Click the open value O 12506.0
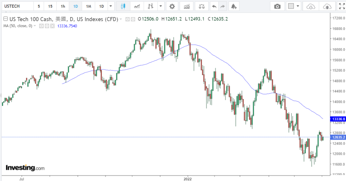 point(148,19)
